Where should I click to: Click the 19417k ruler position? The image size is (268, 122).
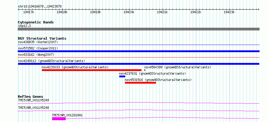(x=29, y=12)
